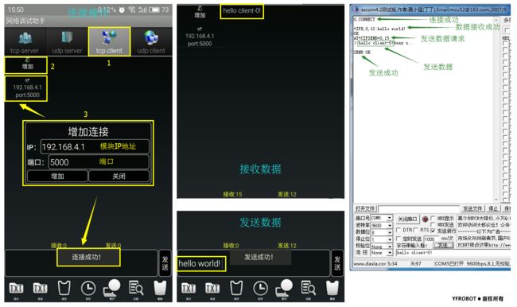Tap filled trash icon on 发送数据 screen

[332, 289]
